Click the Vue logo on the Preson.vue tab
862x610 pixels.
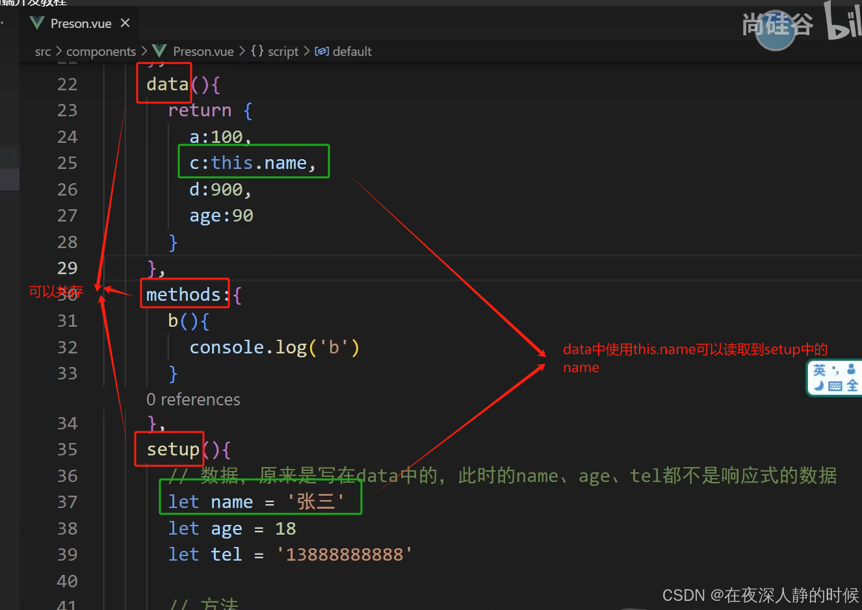point(37,23)
